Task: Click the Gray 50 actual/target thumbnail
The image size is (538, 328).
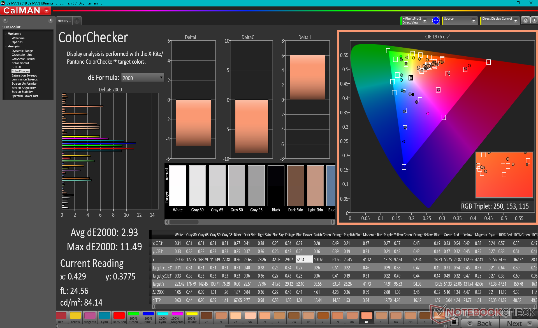Action: coord(237,186)
